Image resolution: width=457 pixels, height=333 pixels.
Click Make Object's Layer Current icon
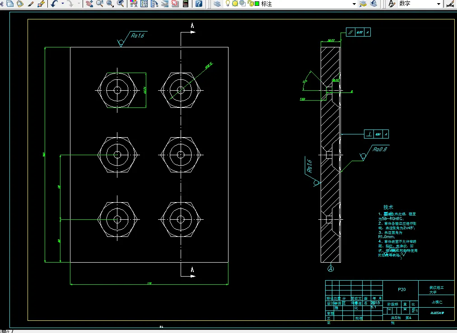point(363,4)
